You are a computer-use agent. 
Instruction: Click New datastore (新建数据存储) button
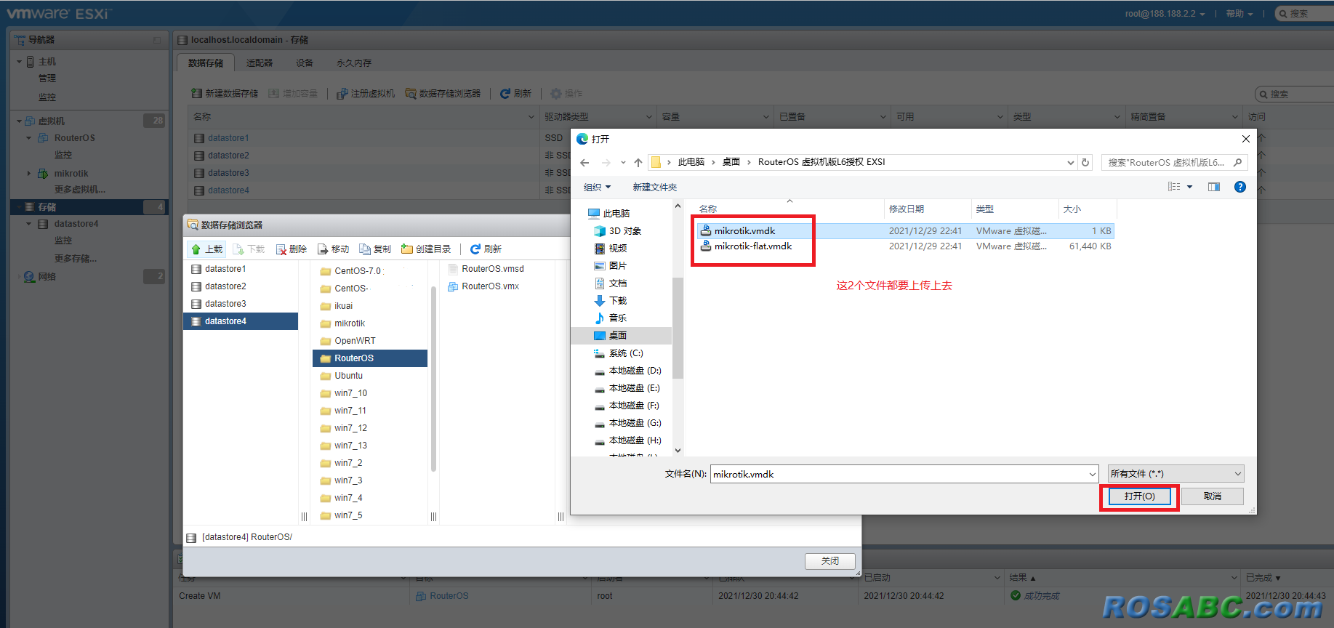[225, 94]
